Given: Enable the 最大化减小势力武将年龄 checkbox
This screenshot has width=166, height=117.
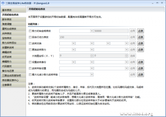Looking at the screenshot, I should click(30, 75).
